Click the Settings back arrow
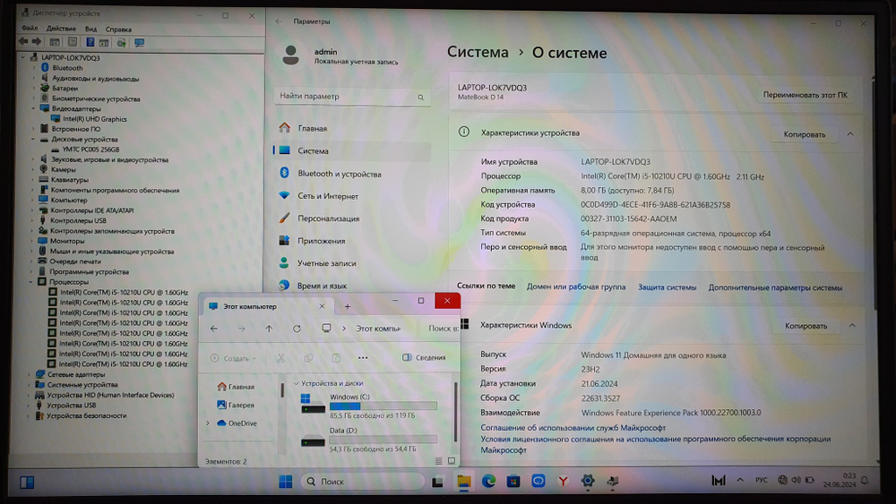 [x=279, y=21]
